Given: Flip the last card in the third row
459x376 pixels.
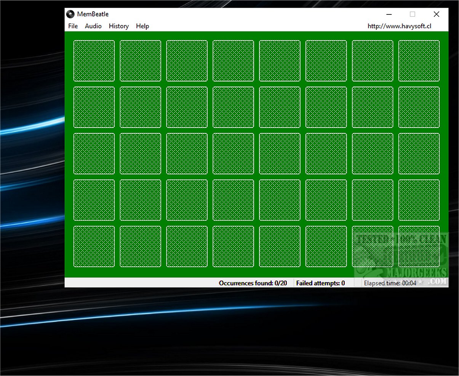Looking at the screenshot, I should [419, 154].
